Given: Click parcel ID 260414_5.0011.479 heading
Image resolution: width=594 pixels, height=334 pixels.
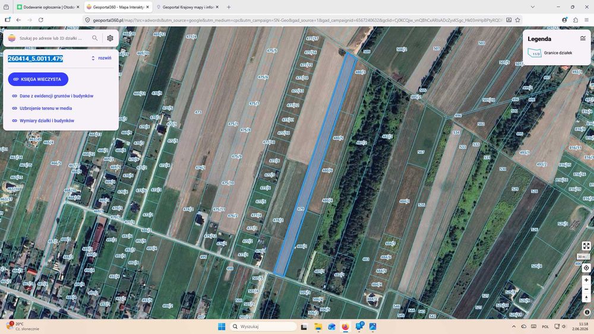Looking at the screenshot, I should pos(36,59).
